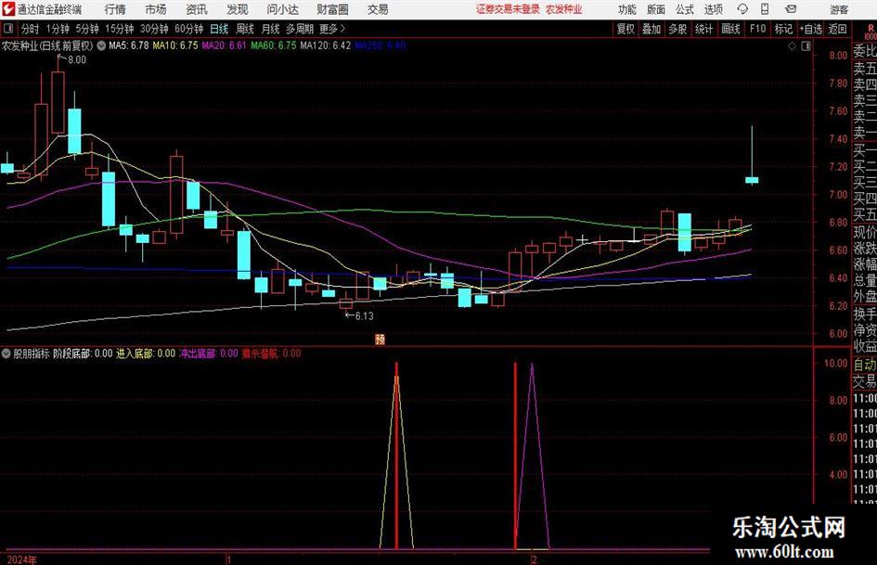This screenshot has width=877, height=565.
Task: Select the 多周期 multi-period tab
Action: [300, 29]
